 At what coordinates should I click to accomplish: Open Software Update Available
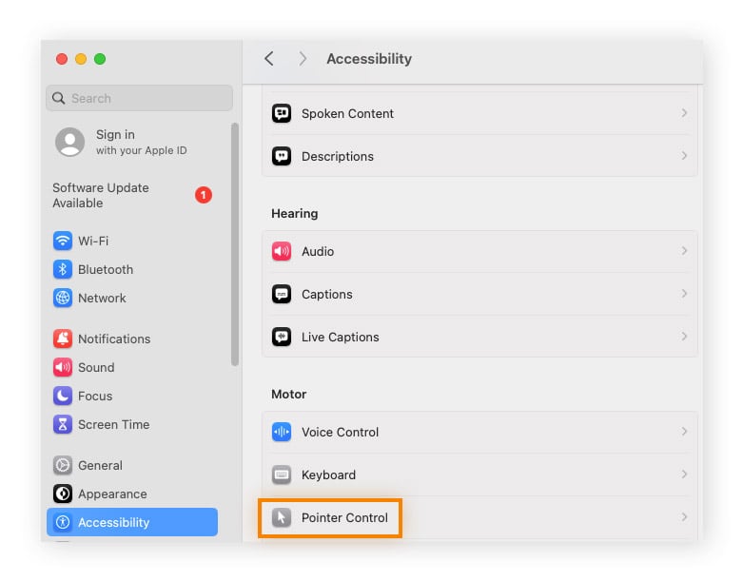tap(132, 195)
